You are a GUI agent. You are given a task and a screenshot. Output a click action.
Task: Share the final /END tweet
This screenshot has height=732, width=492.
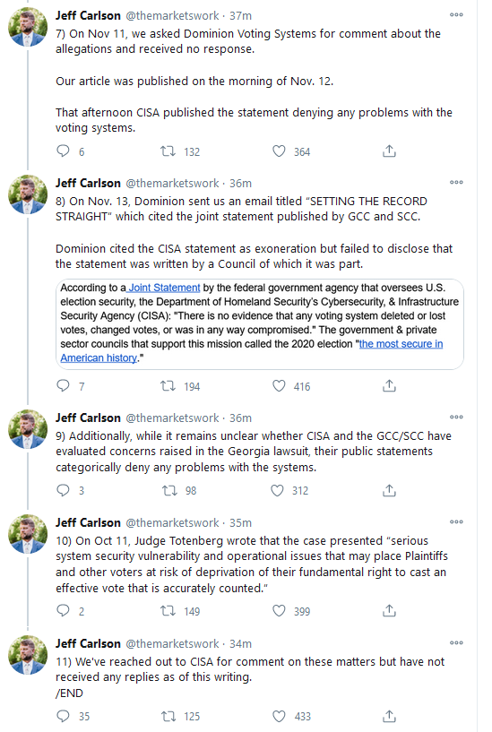389,716
